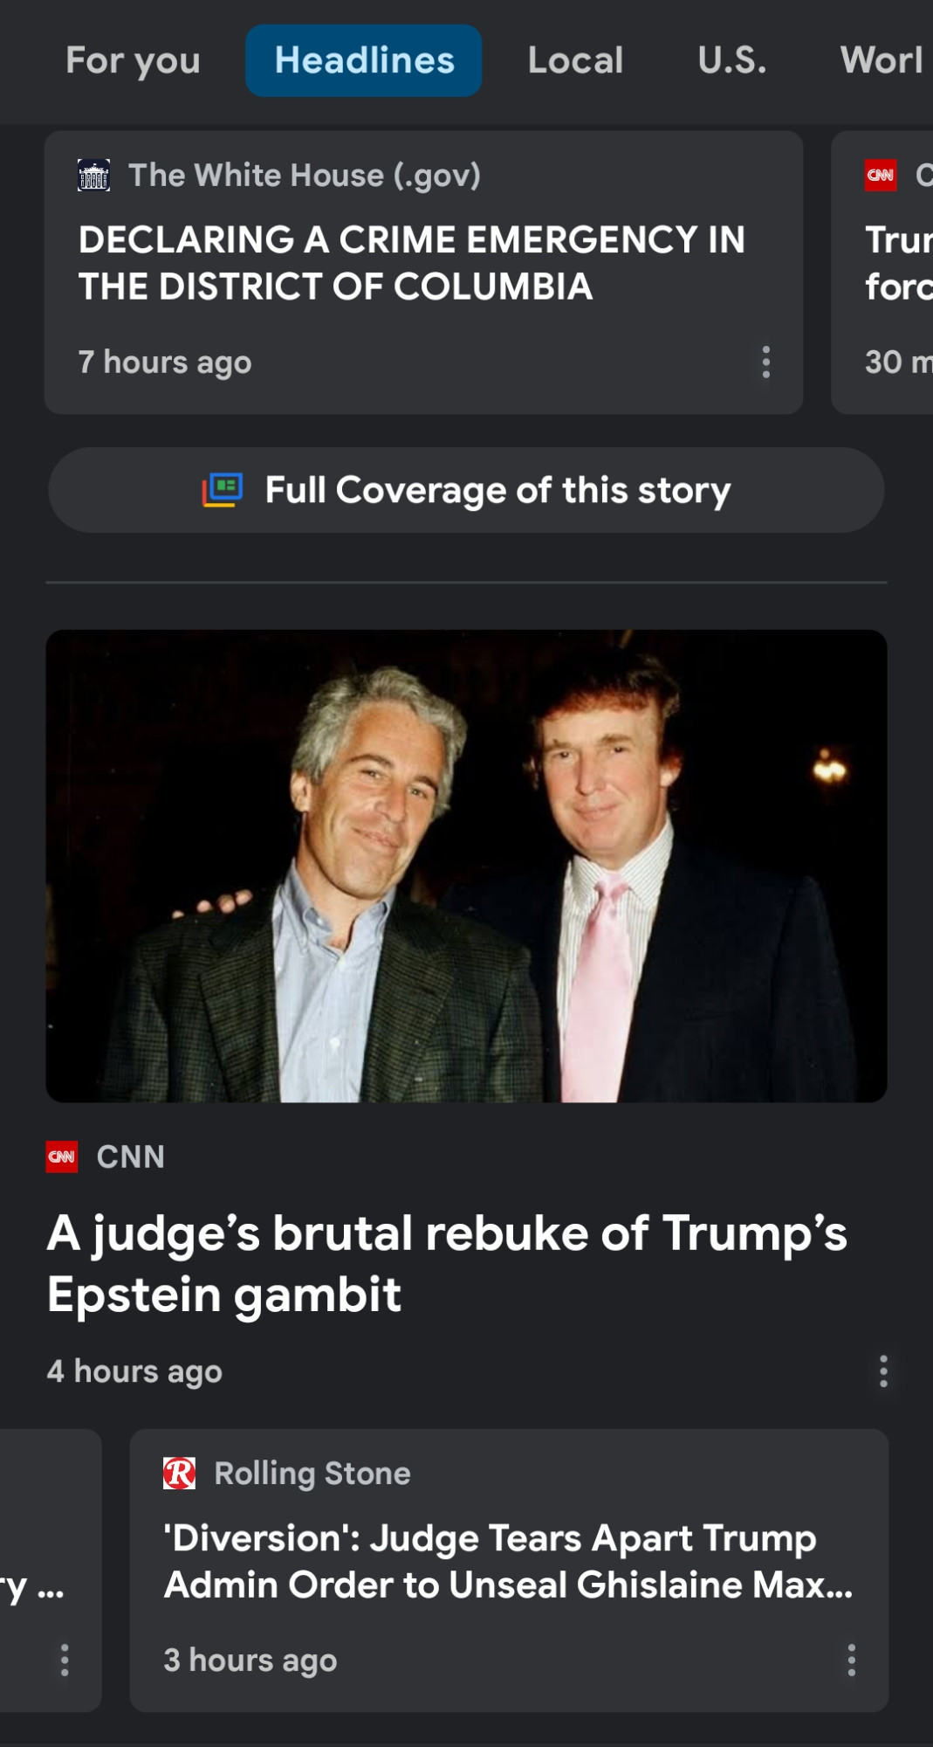This screenshot has height=1747, width=933.
Task: Open the CNN article photo thumbnail
Action: (466, 866)
